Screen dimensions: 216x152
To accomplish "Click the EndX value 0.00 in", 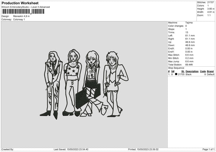I will 189,48.
